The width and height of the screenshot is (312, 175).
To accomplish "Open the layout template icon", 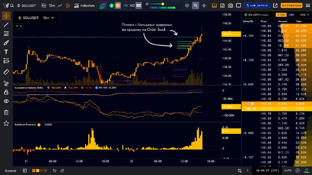I will tap(25, 171).
